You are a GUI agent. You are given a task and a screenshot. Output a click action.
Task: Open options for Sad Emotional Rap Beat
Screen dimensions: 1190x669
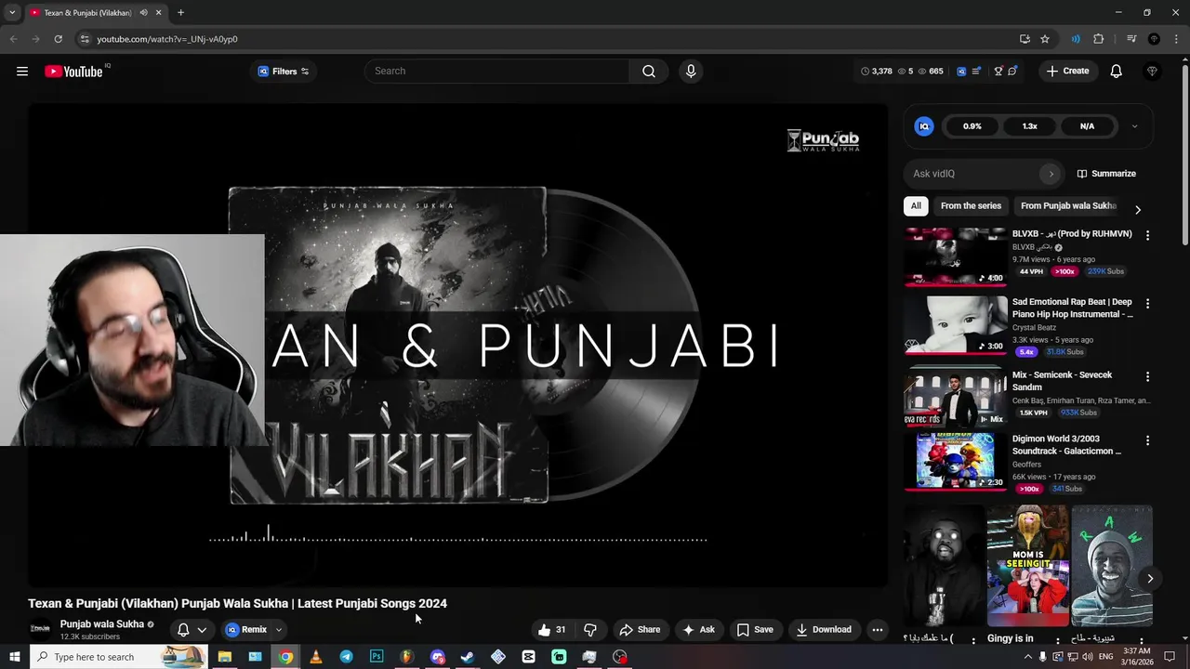click(x=1147, y=304)
